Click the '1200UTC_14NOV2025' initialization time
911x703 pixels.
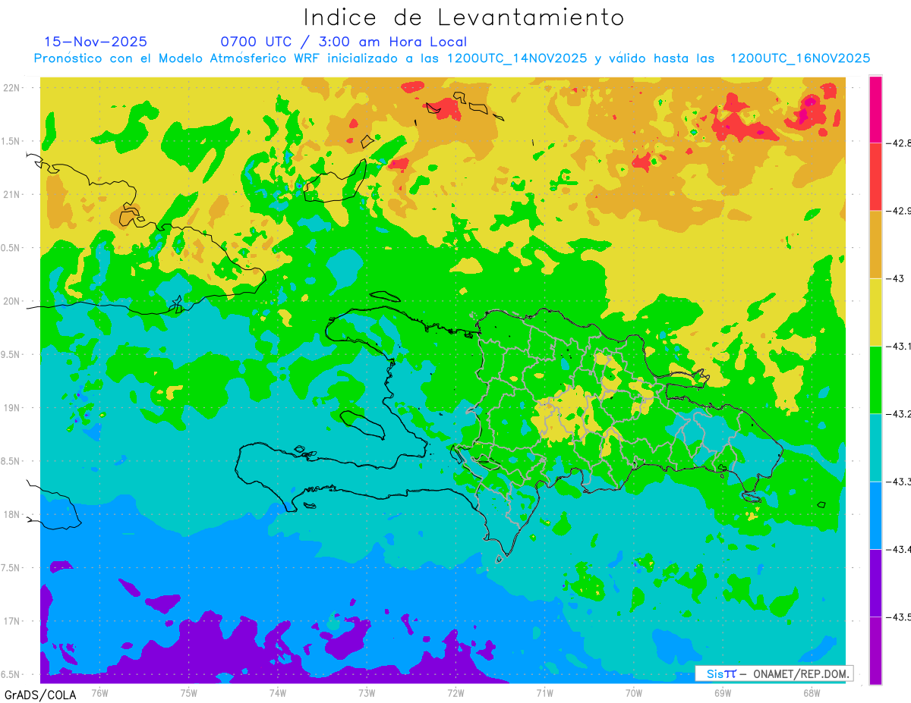click(517, 58)
